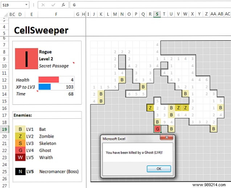The image size is (231, 188).
Task: Close the Microsoft Excel message dialog
Action: click(x=166, y=137)
